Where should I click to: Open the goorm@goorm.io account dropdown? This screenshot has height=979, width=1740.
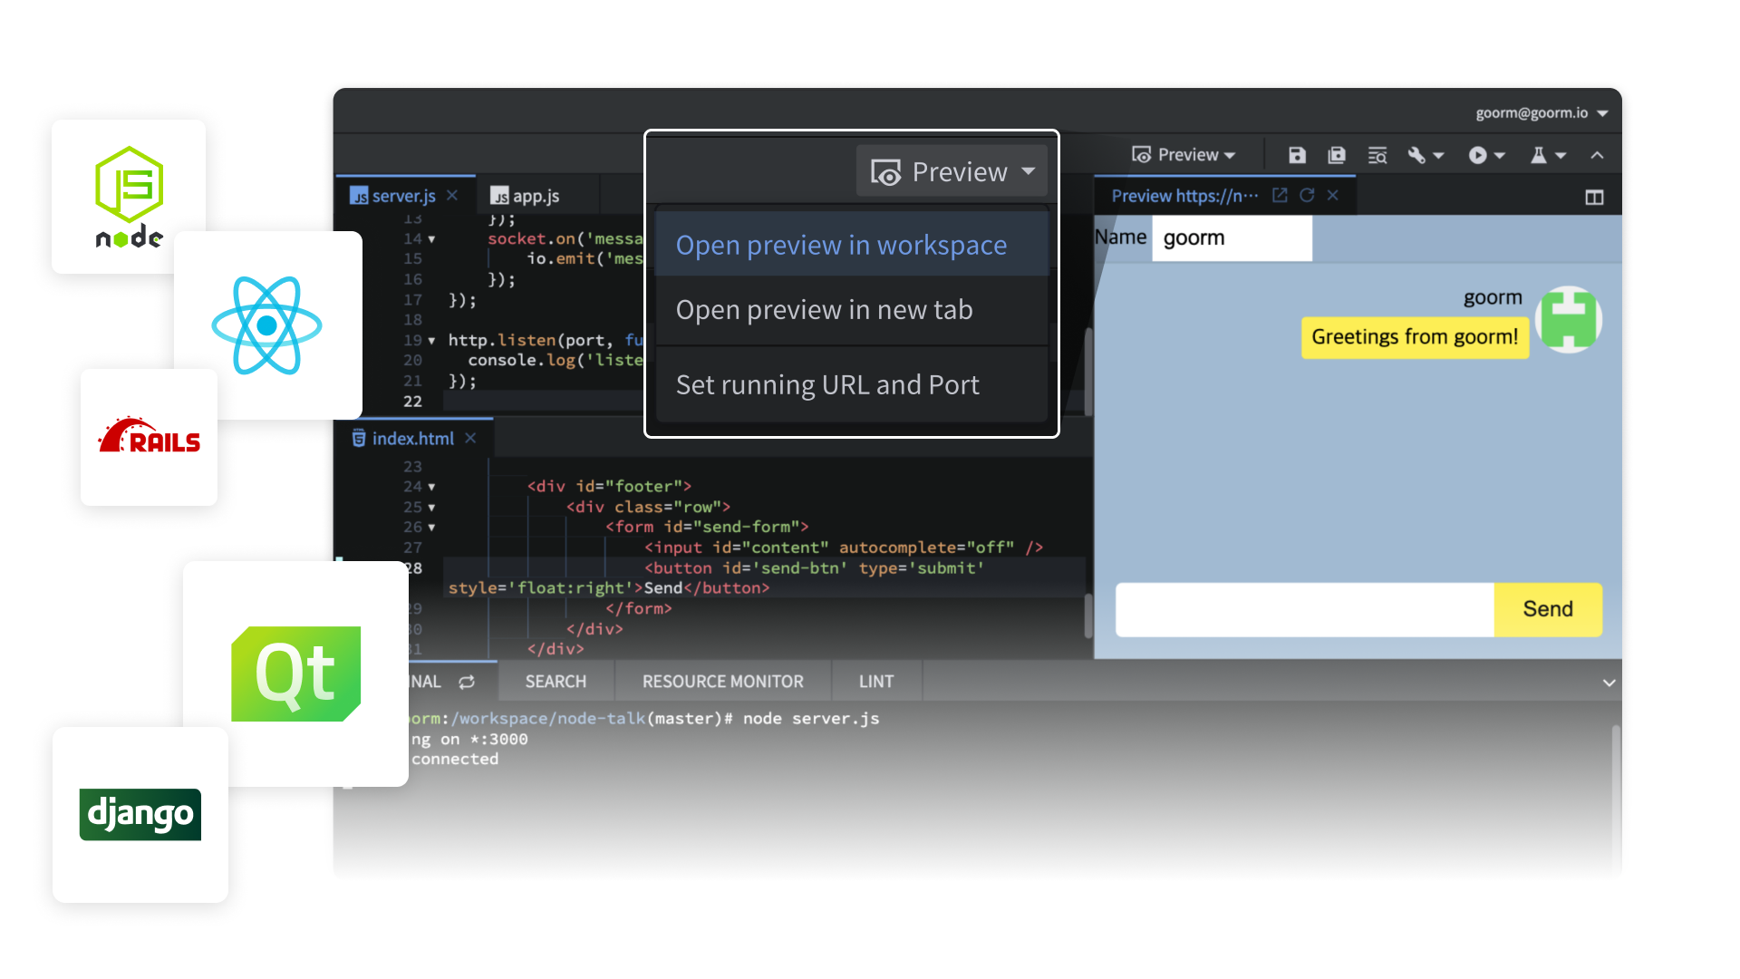click(x=1542, y=113)
